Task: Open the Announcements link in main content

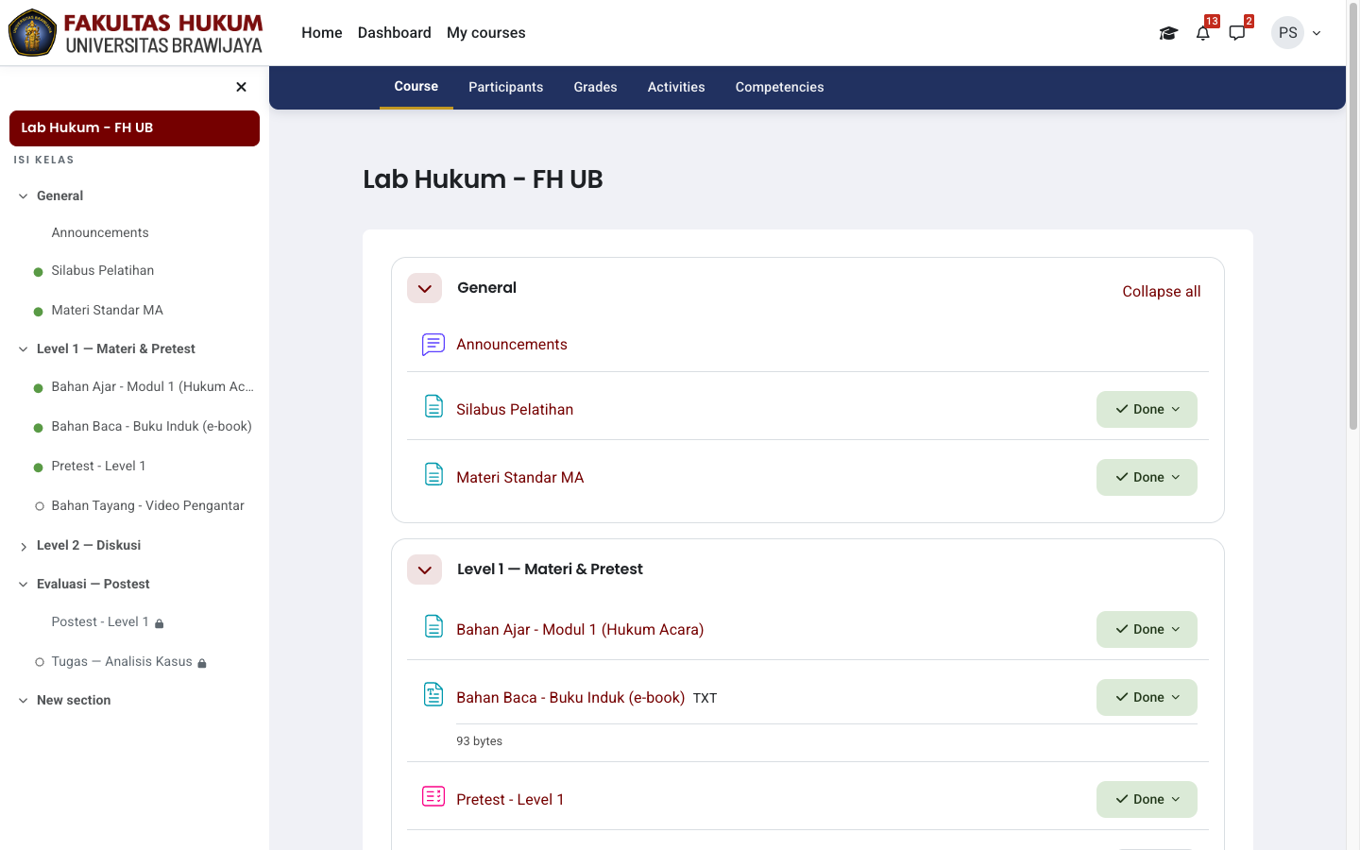Action: tap(512, 345)
